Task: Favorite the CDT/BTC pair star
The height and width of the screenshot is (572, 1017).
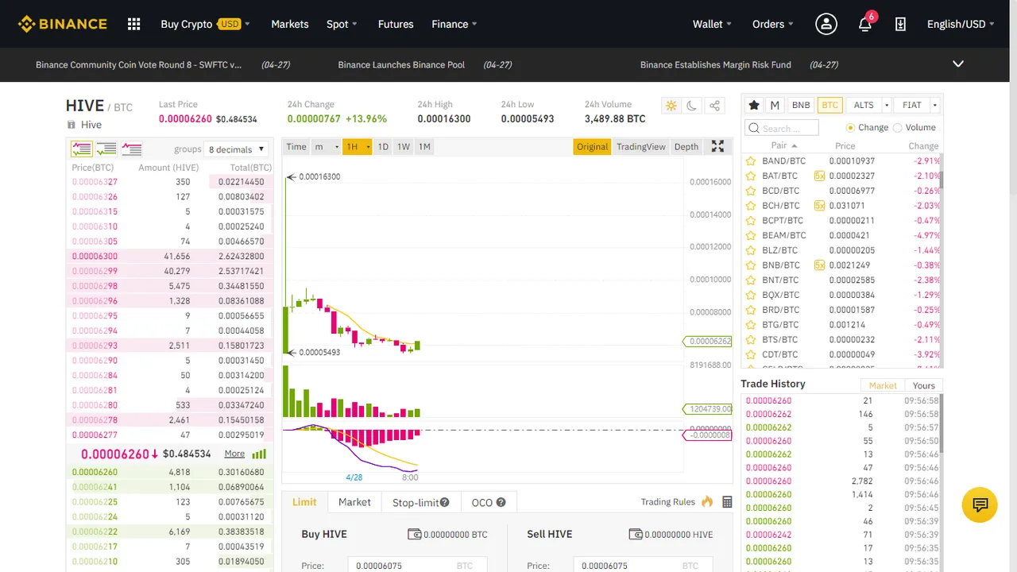Action: pyautogui.click(x=750, y=354)
